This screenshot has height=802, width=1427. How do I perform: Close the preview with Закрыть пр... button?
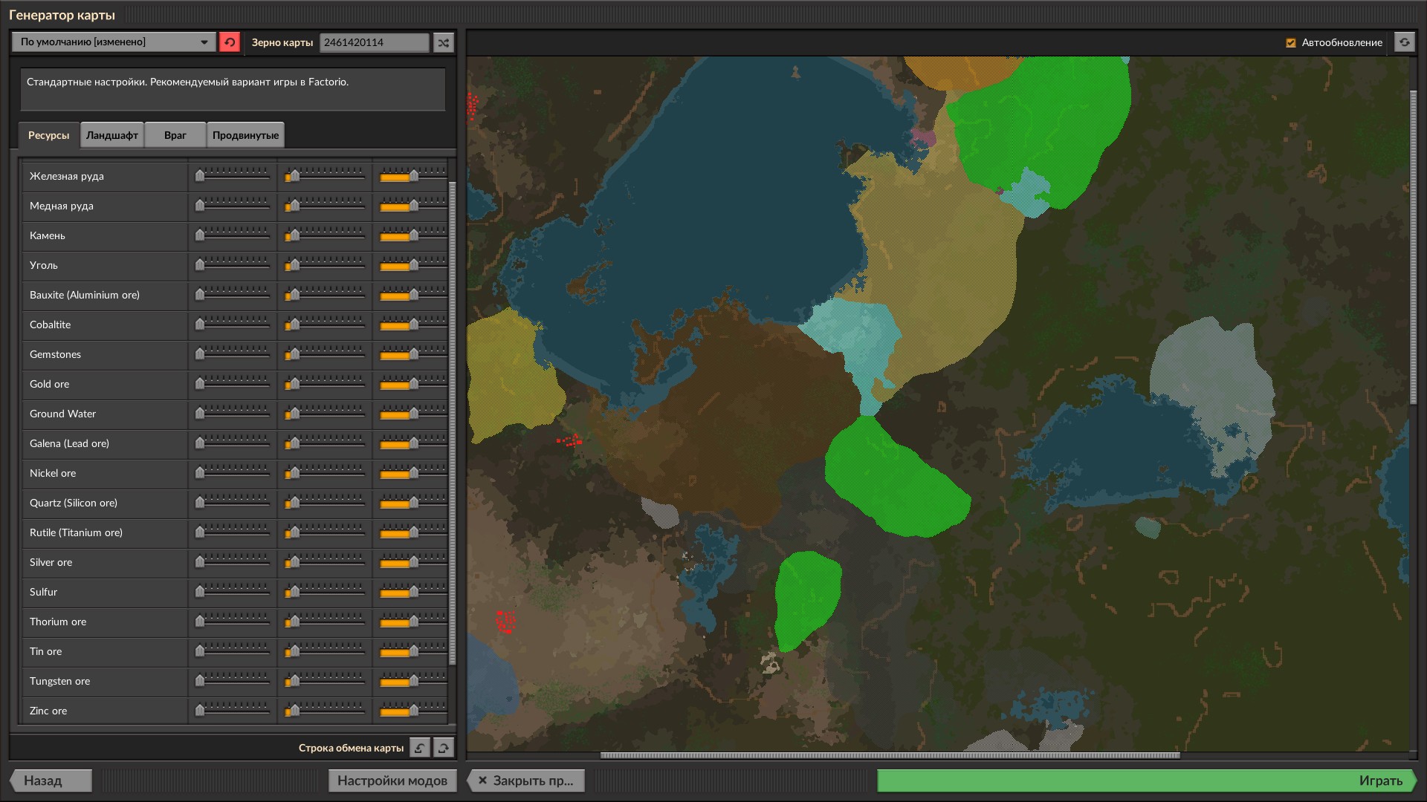(x=526, y=780)
